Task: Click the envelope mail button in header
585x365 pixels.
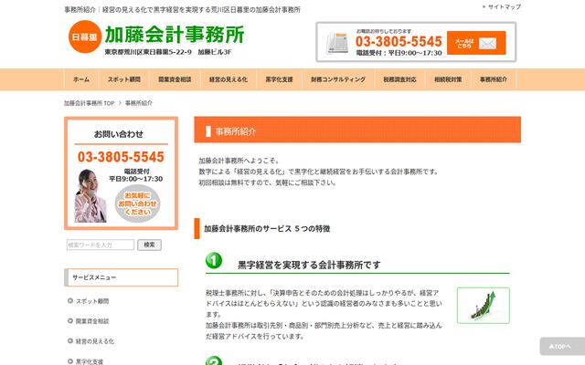Action: click(476, 43)
